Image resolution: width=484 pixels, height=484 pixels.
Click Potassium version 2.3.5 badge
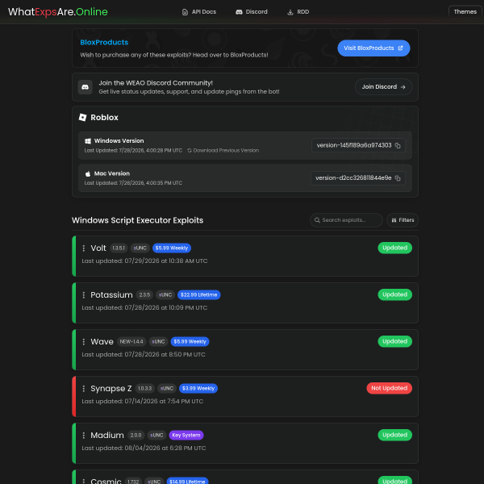[x=144, y=294]
